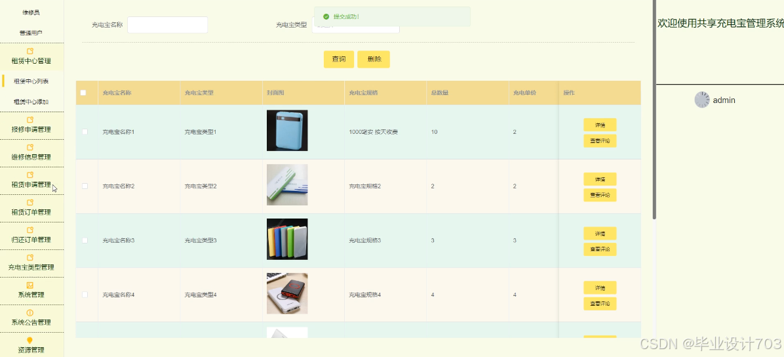Screen dimensions: 784x357
Task: Click the cell text 1000毫安 按天收费
Action: click(x=373, y=132)
